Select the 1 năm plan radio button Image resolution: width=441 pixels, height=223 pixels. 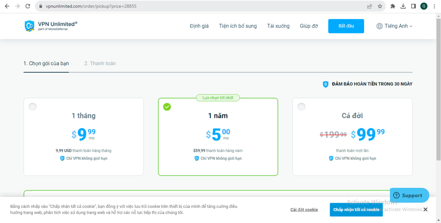(167, 107)
